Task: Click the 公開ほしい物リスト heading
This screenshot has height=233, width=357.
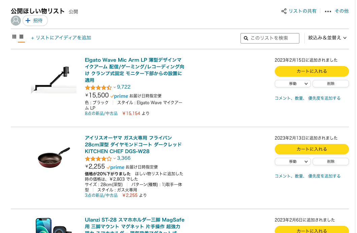Action: coord(38,11)
